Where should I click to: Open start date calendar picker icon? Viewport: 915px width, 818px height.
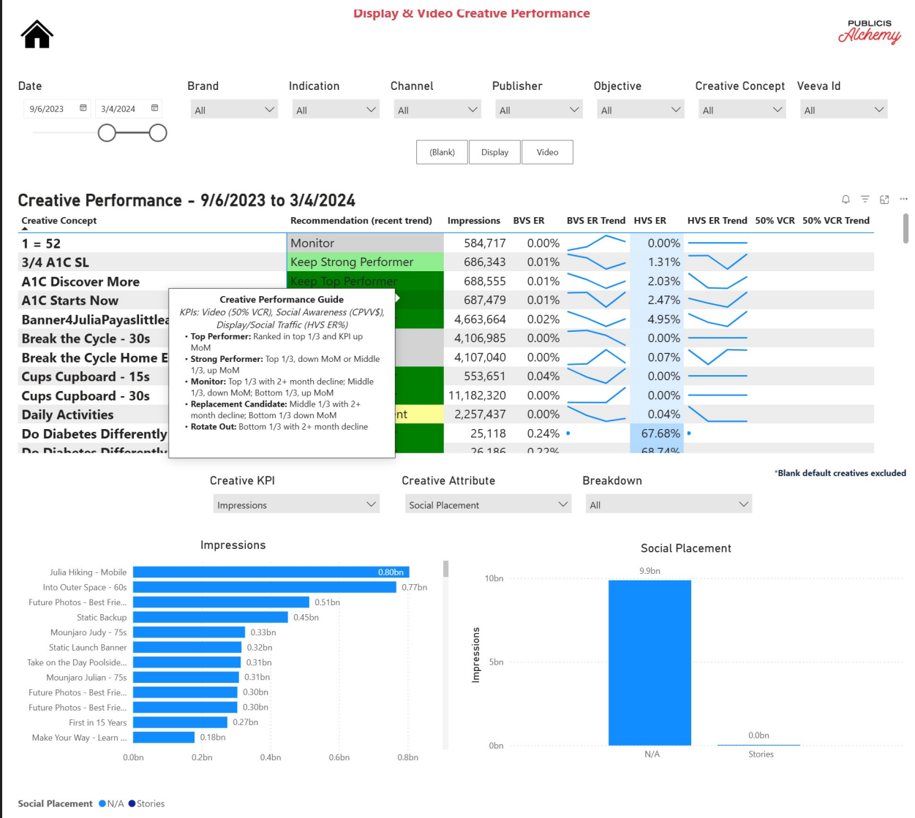tap(83, 108)
